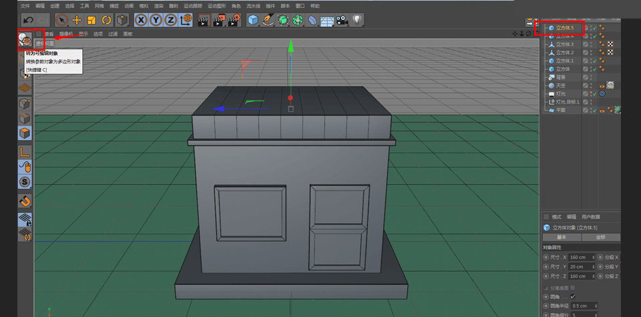The height and width of the screenshot is (317, 641).
Task: Open the 摄像机 viewport menu
Action: point(66,33)
